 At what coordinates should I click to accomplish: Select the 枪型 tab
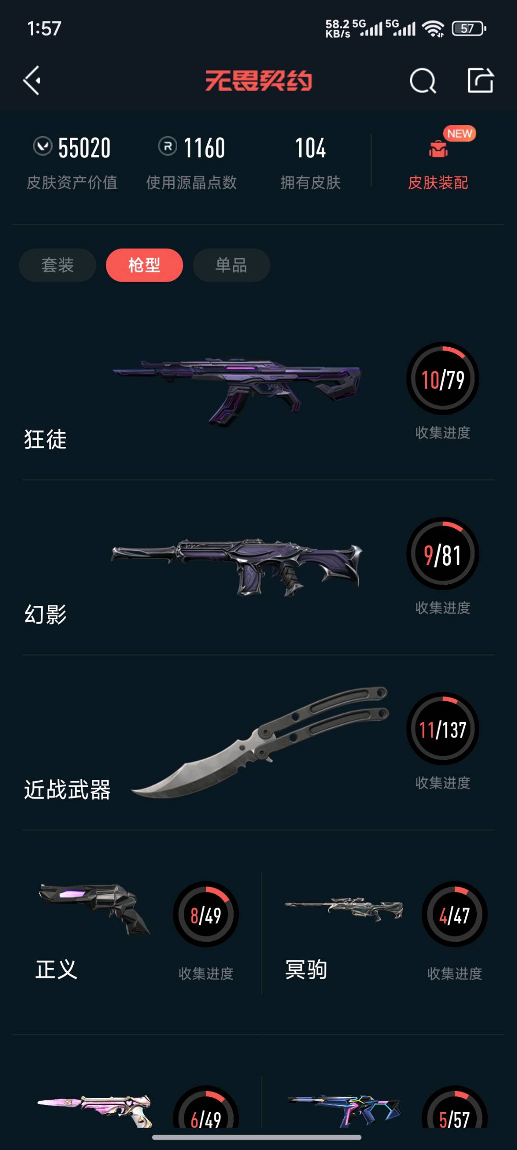(144, 265)
